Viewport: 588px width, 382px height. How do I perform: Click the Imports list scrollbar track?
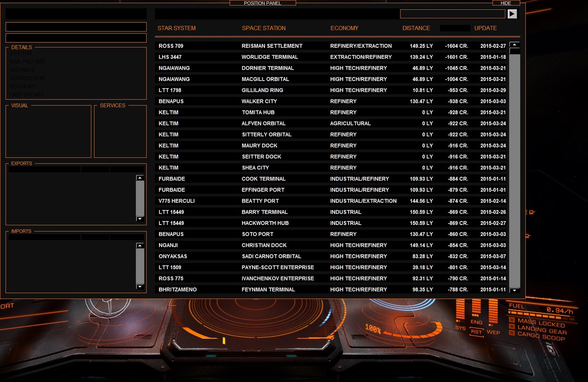[x=140, y=266]
